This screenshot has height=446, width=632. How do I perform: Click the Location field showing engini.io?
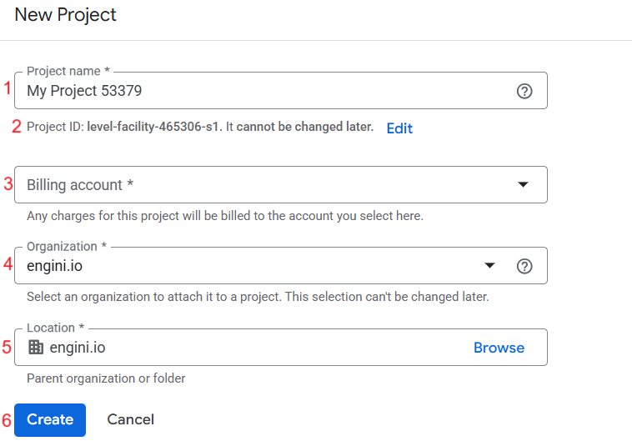[250, 348]
